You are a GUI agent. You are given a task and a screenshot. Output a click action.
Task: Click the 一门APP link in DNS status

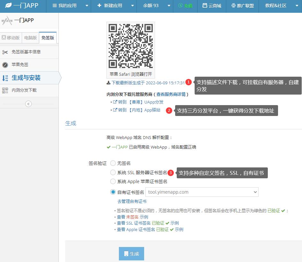coord(120,147)
